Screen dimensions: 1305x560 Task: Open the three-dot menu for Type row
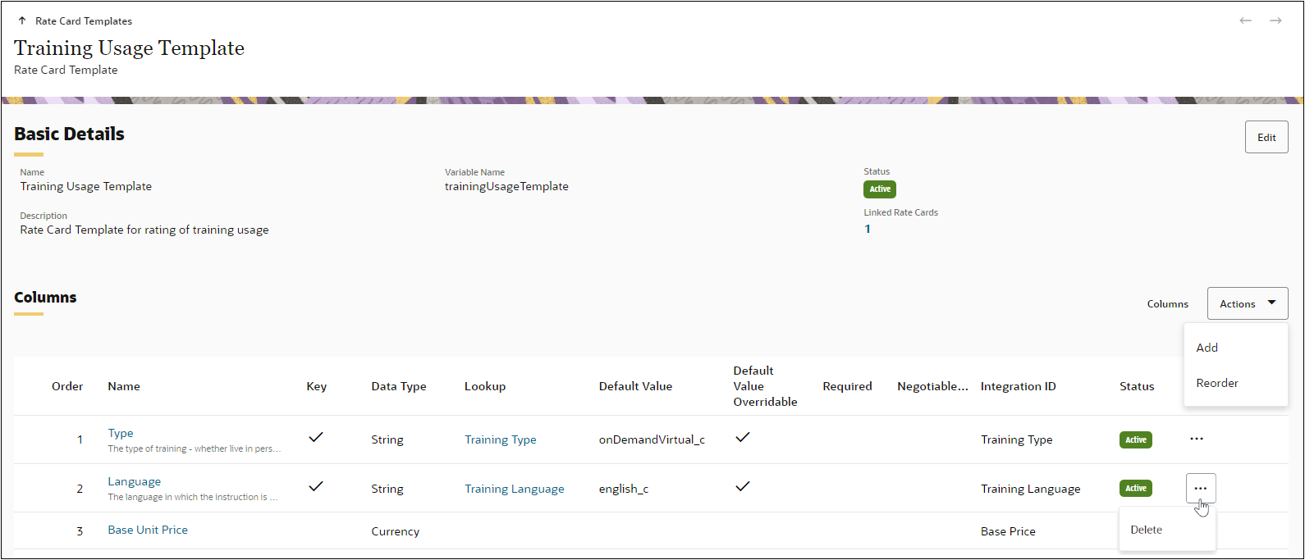(x=1197, y=439)
